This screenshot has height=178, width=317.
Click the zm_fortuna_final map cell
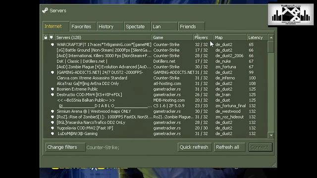pyautogui.click(x=230, y=106)
